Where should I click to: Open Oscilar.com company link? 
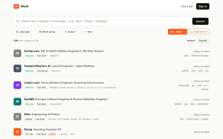point(32,51)
